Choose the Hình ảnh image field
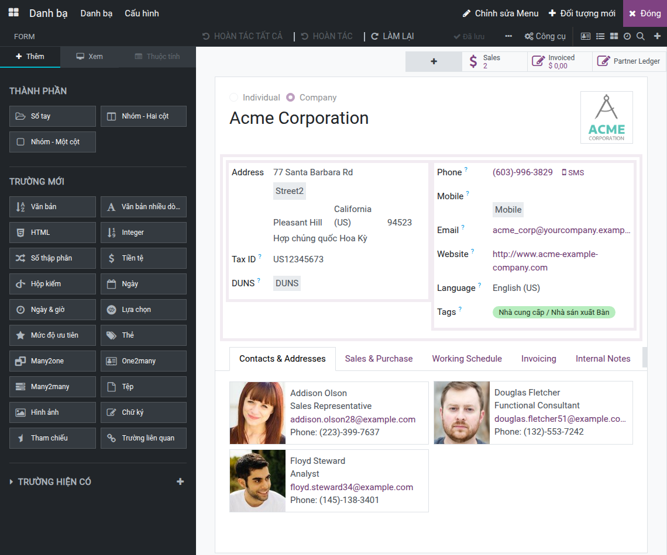 52,412
